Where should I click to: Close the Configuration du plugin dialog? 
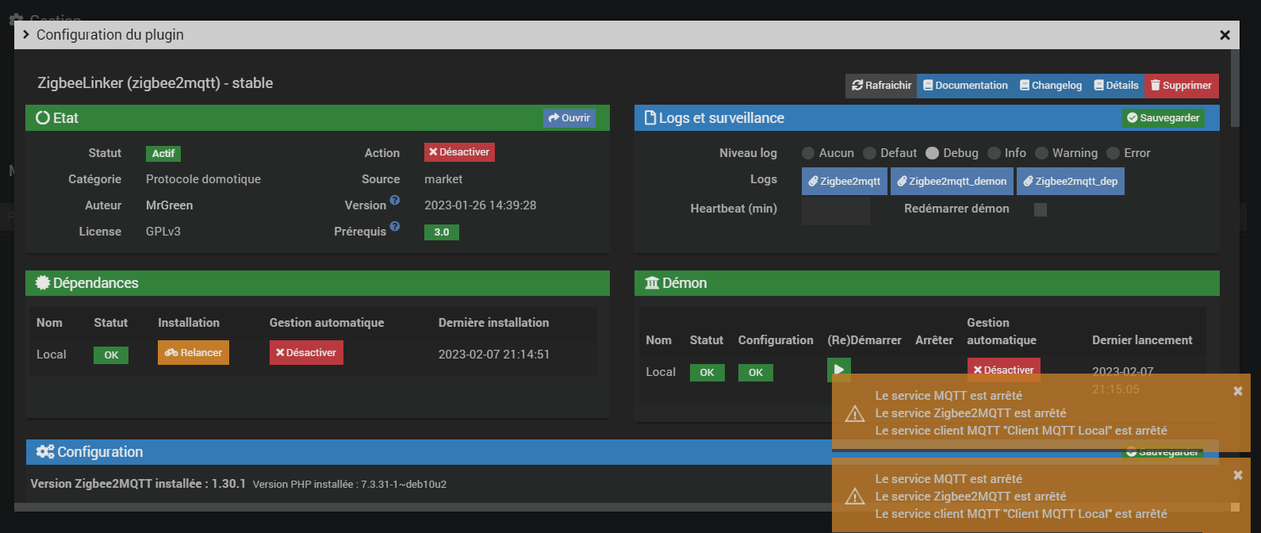pos(1225,35)
